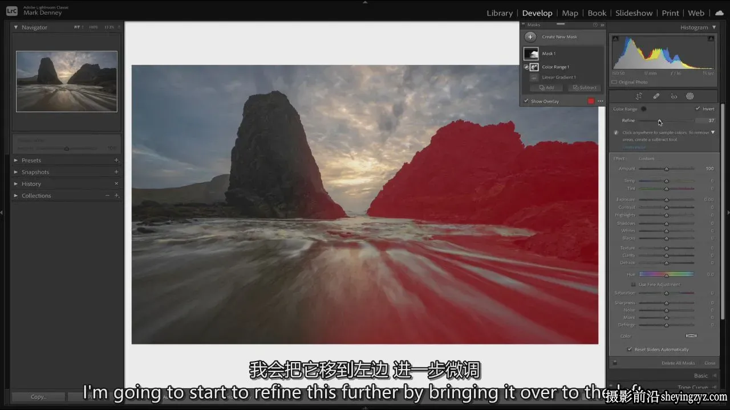Click the Copy... button
This screenshot has height=410, width=730.
tap(38, 397)
